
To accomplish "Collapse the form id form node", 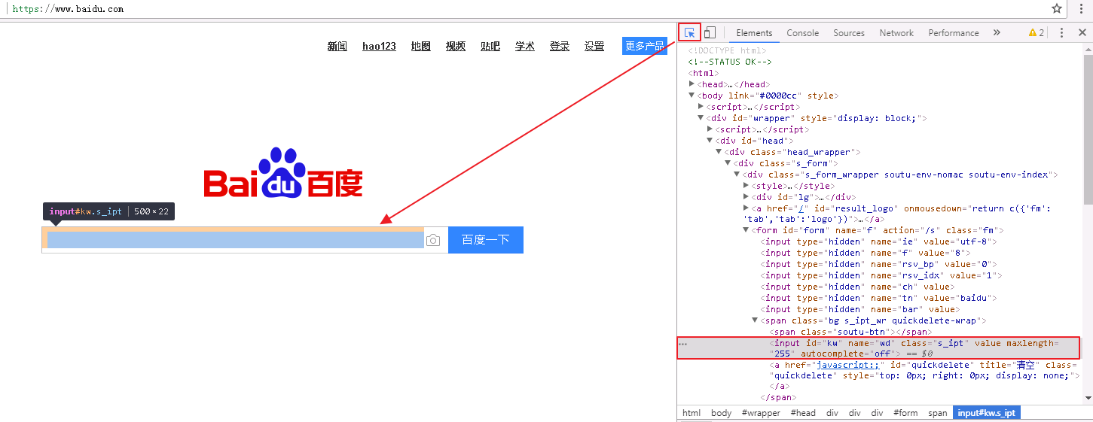I will click(746, 230).
